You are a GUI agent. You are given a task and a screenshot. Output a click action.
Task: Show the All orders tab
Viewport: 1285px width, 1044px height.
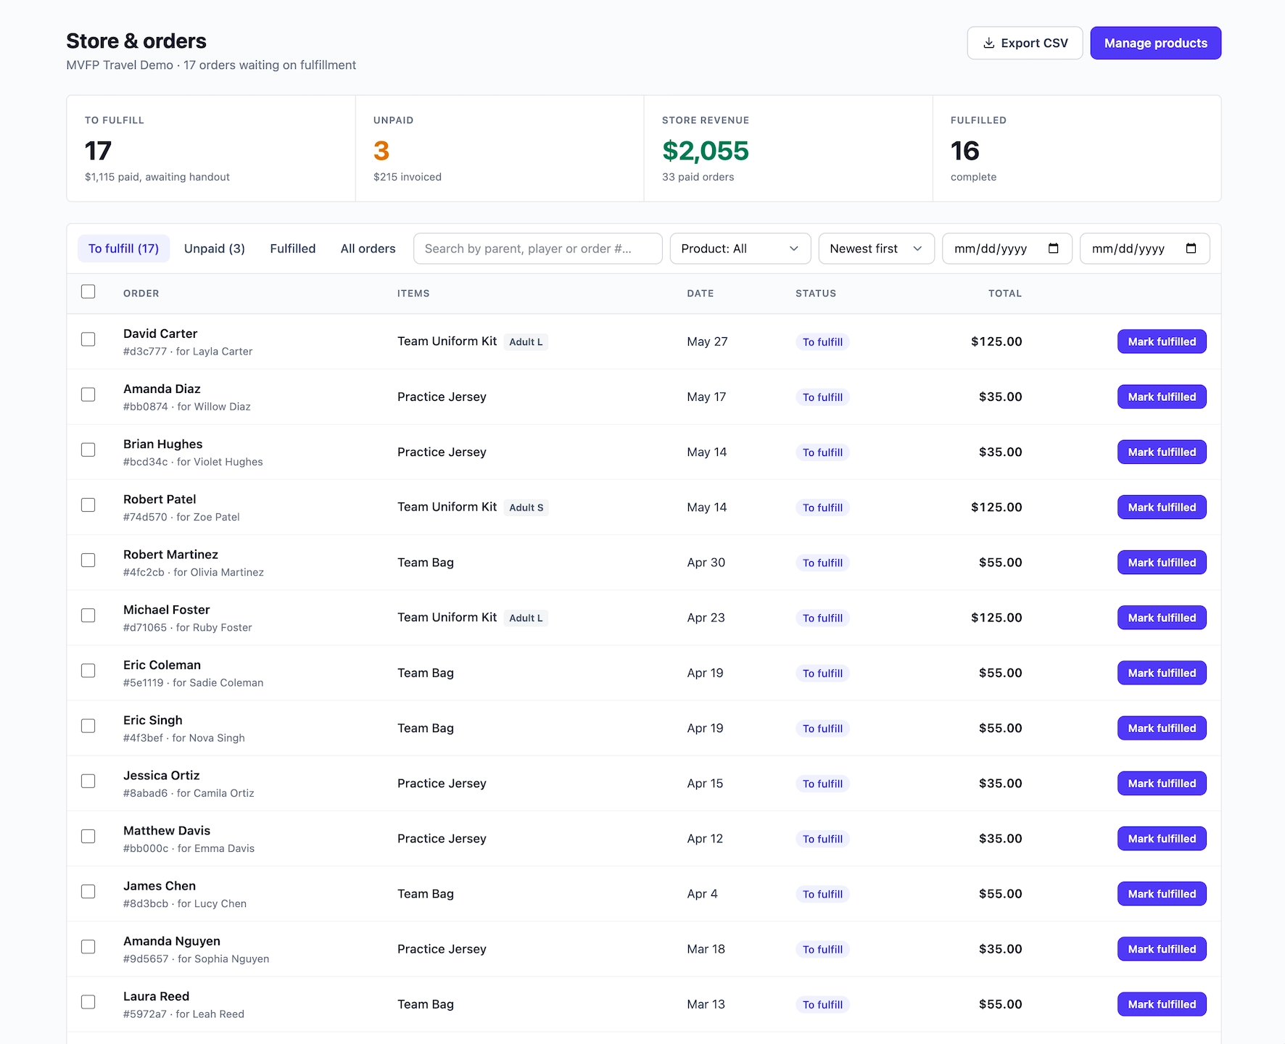[368, 249]
